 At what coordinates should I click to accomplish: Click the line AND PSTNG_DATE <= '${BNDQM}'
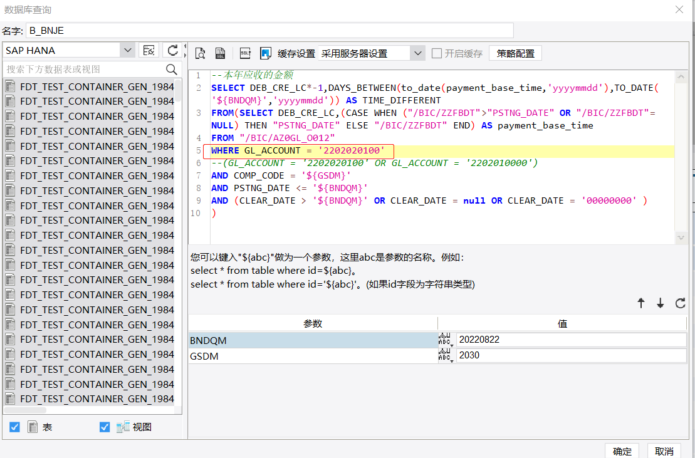pyautogui.click(x=290, y=188)
